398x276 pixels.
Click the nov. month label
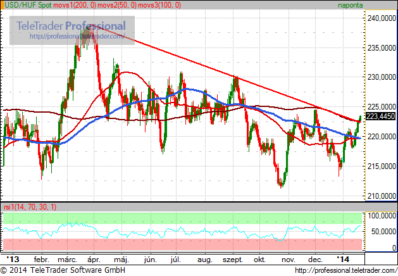click(x=289, y=260)
